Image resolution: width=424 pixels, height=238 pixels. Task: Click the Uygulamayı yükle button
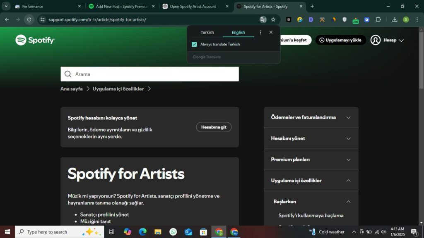coord(341,40)
